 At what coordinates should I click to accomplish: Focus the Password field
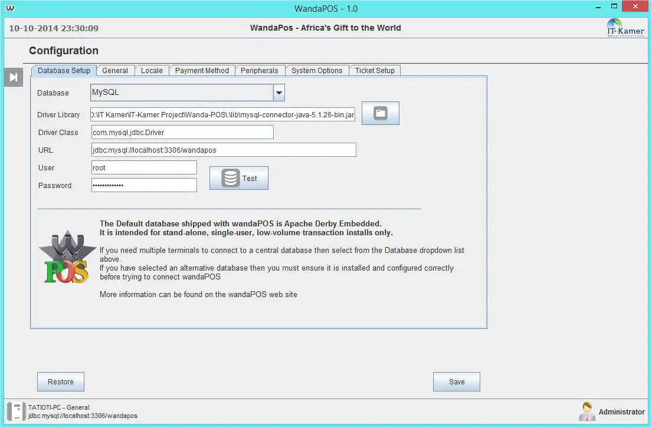coord(144,185)
